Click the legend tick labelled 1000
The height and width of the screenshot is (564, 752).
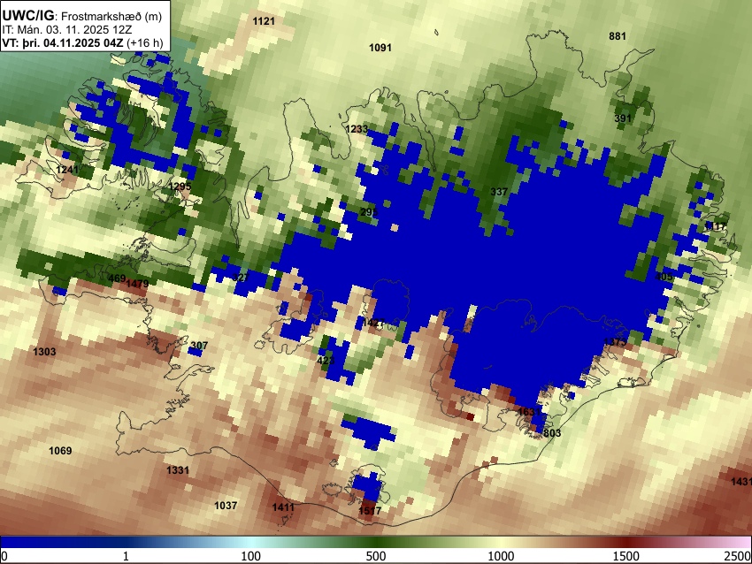click(x=501, y=556)
